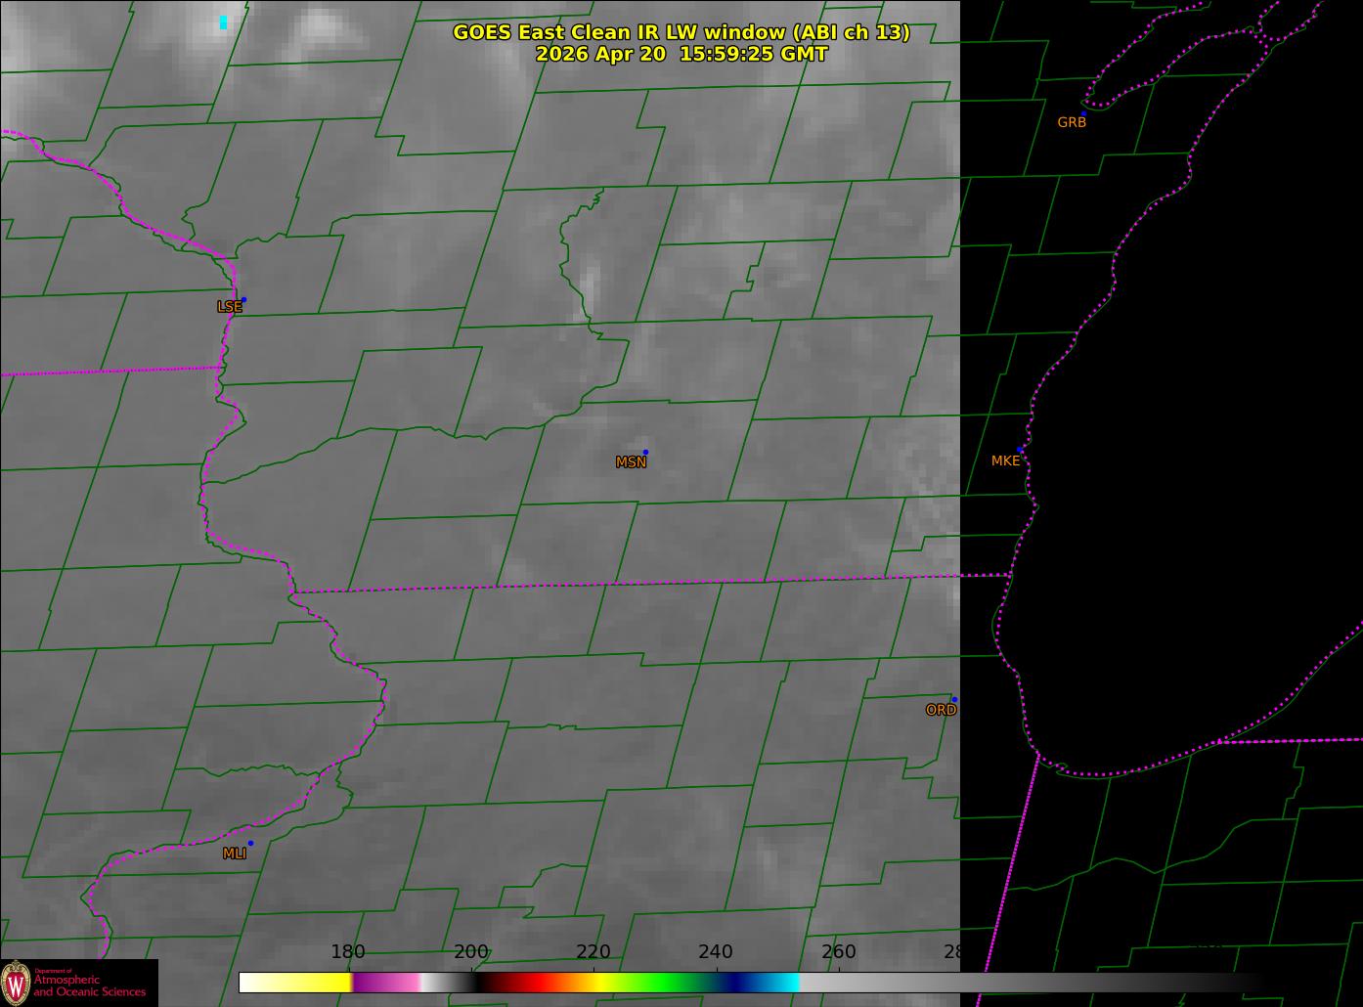This screenshot has width=1363, height=1007.
Task: Click the GOES East Clean IR title text
Action: coord(681,32)
